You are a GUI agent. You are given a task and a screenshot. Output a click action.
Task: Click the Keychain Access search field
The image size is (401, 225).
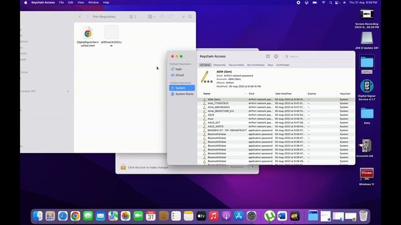[x=318, y=56]
